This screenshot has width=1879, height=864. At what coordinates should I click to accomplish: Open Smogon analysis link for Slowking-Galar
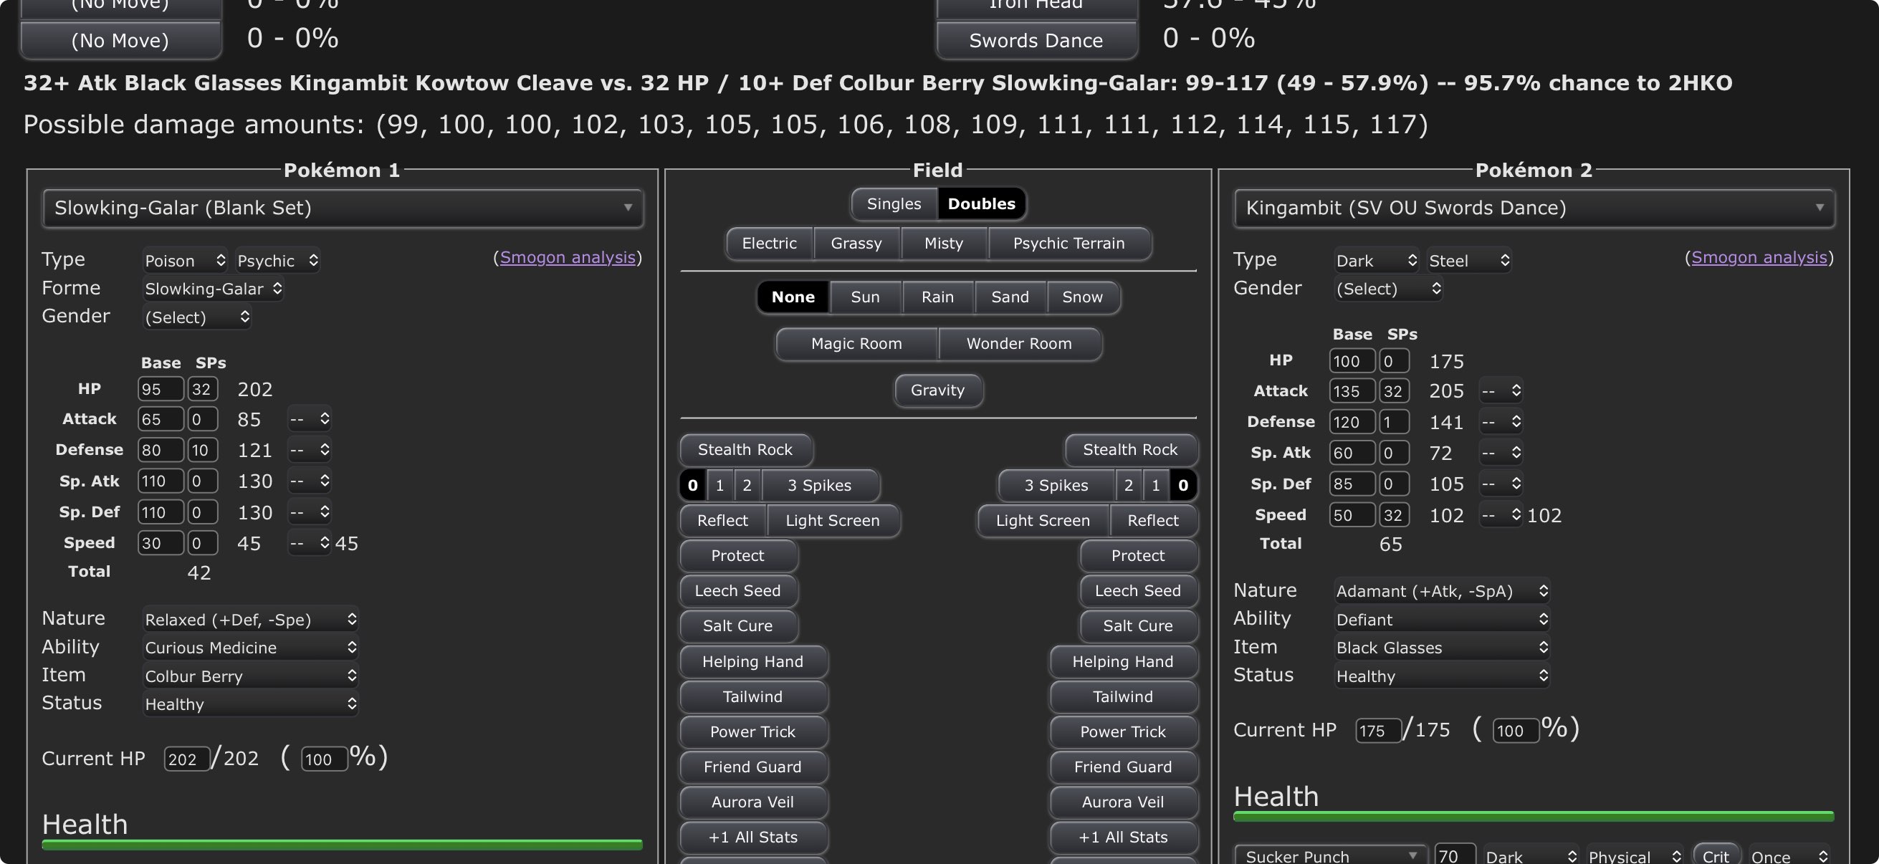pyautogui.click(x=568, y=257)
